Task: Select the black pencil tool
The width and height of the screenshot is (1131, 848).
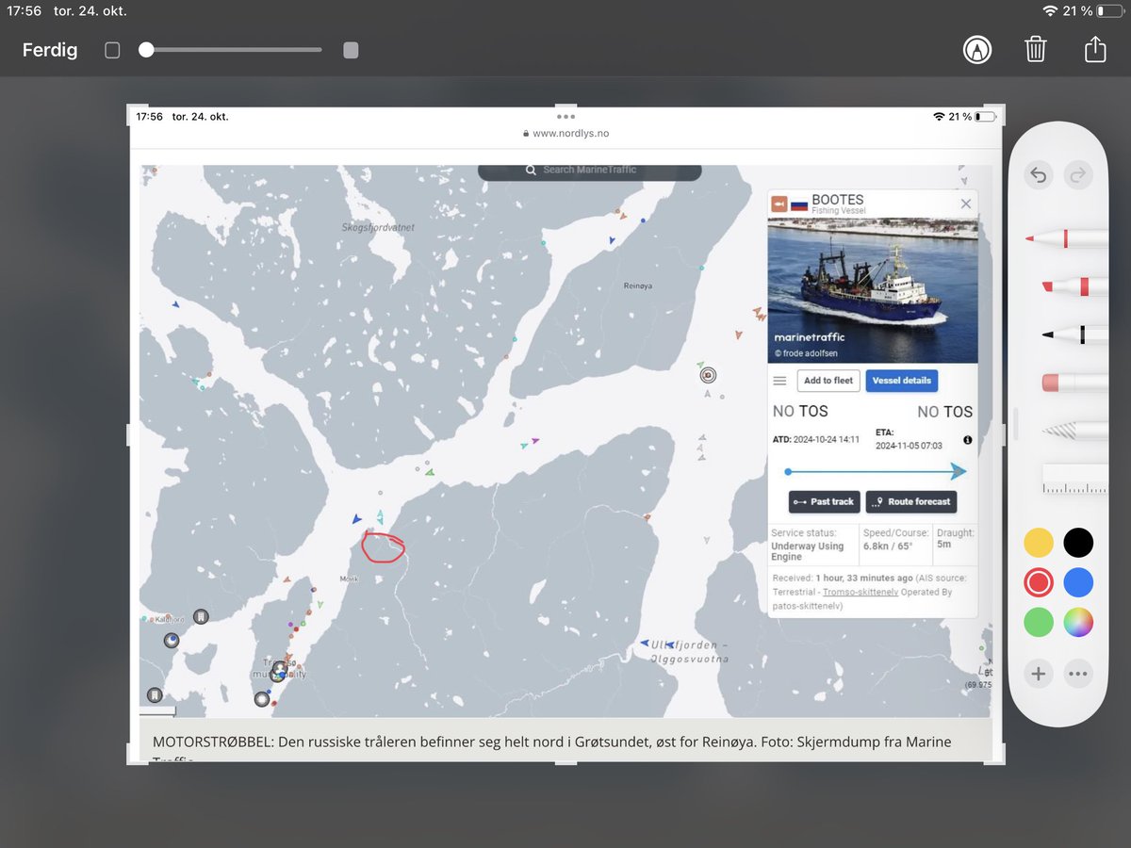Action: (x=1074, y=334)
